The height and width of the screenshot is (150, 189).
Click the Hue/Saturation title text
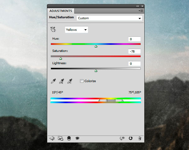61,17
